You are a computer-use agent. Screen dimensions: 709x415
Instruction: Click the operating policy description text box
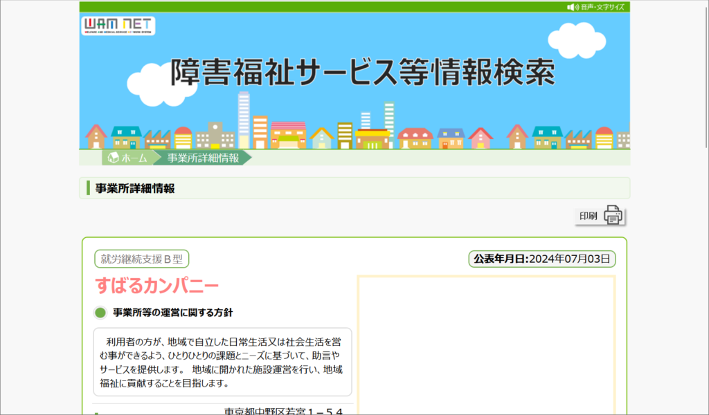coord(222,362)
